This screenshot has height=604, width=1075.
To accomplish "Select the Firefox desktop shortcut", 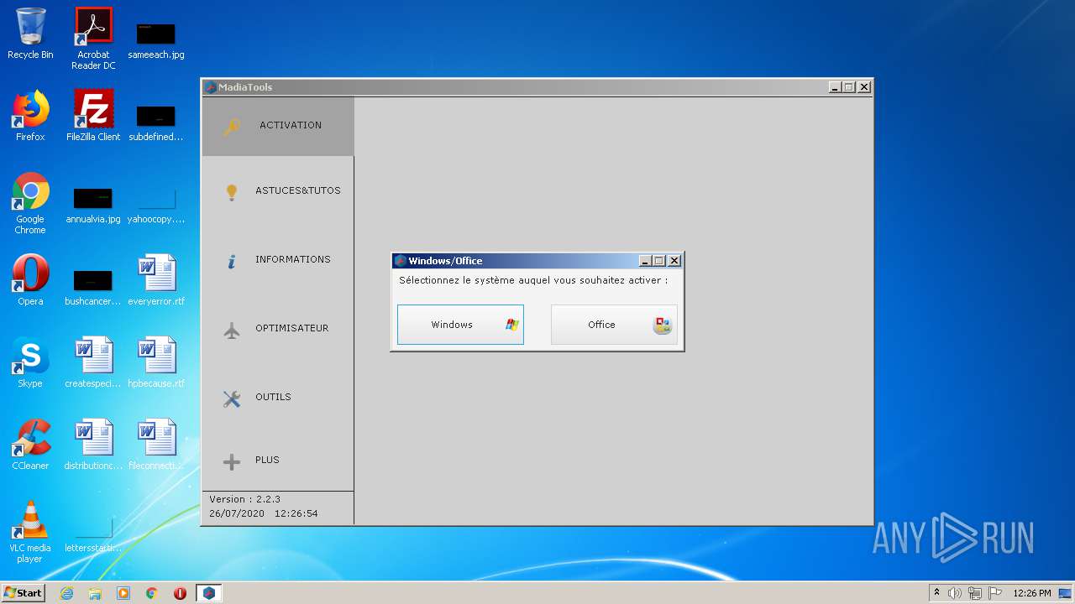I will (30, 116).
